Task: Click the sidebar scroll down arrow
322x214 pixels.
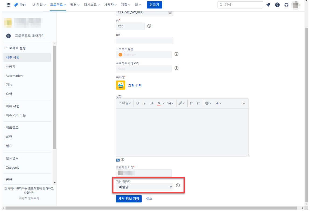Action: tap(54, 183)
